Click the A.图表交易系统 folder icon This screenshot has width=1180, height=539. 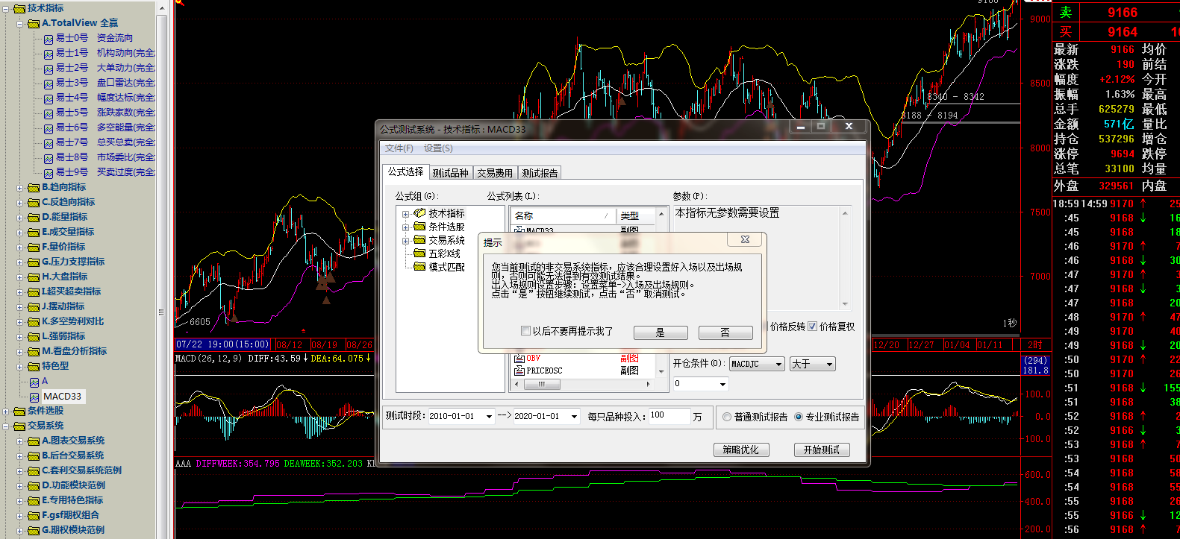(34, 441)
